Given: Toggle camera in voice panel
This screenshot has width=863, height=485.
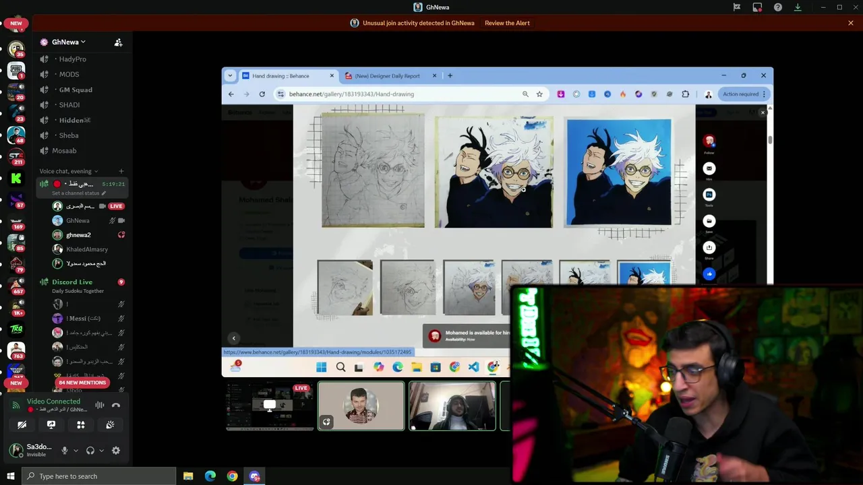Looking at the screenshot, I should coord(22,424).
